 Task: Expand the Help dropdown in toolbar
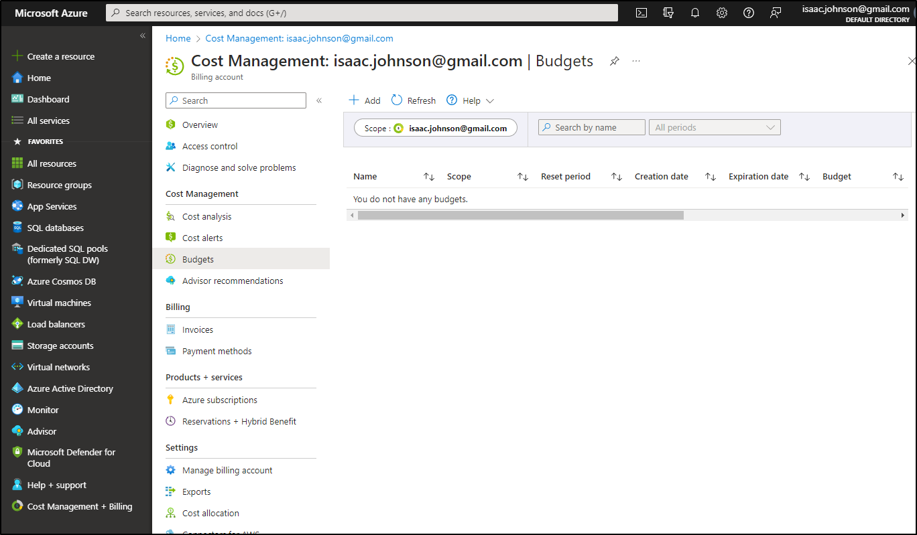(471, 100)
